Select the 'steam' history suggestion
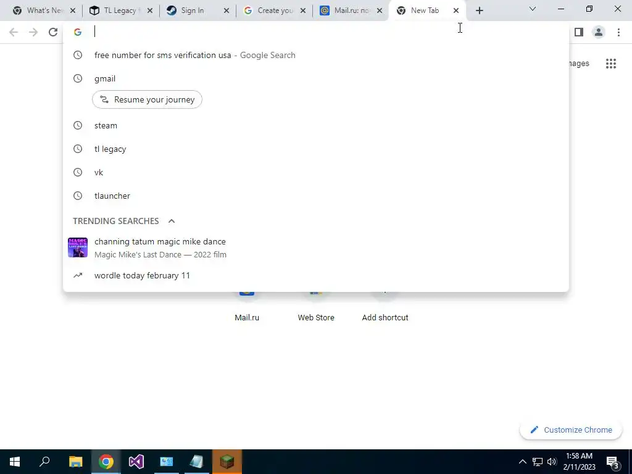 pos(315,125)
